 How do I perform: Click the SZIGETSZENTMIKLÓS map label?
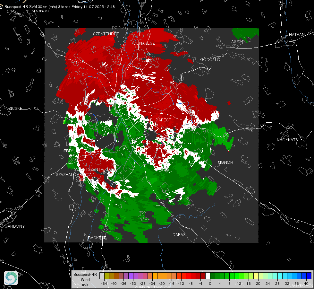click(95, 170)
